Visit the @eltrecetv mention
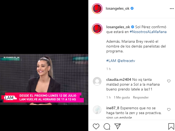This screenshot has height=131, width=175. [126, 61]
